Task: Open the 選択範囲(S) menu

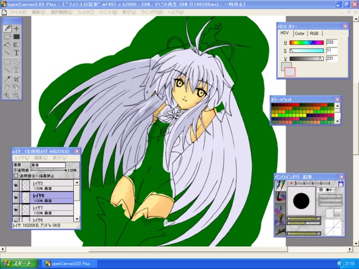Action: coord(61,12)
